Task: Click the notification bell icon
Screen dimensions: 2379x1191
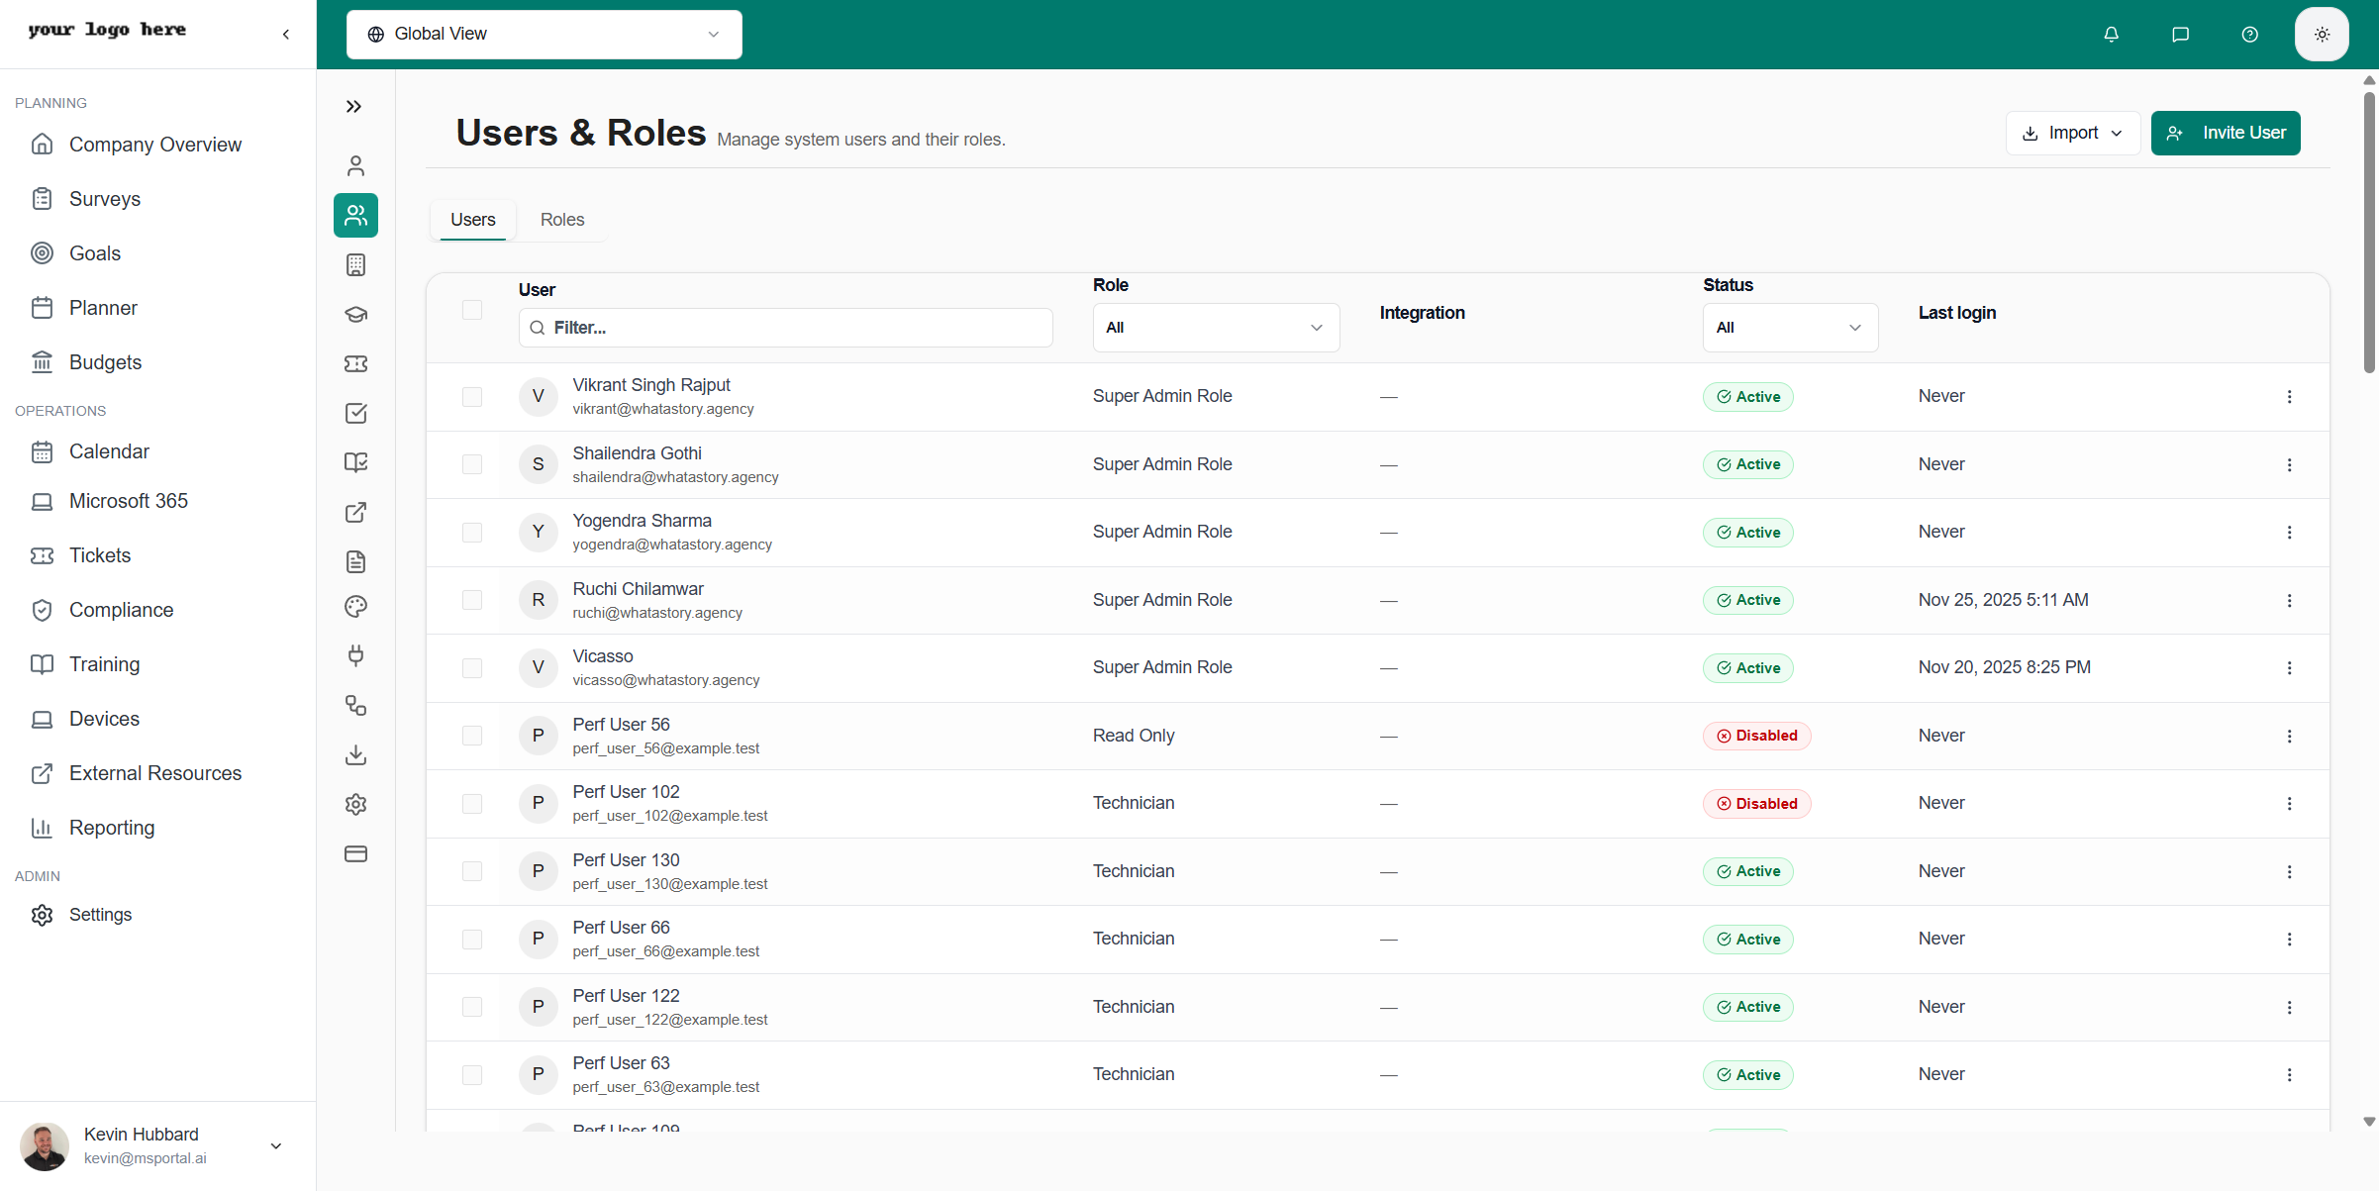Action: point(2112,34)
